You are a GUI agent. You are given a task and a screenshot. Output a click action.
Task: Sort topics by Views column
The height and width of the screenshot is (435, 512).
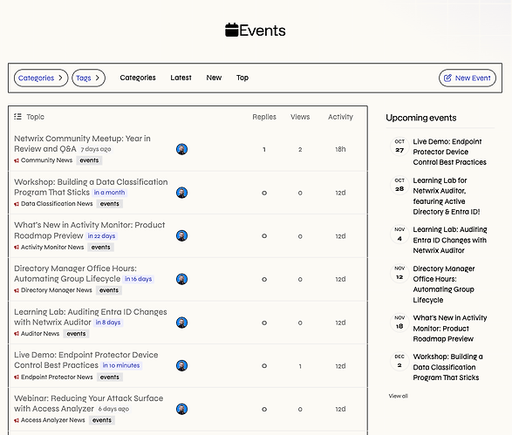300,117
